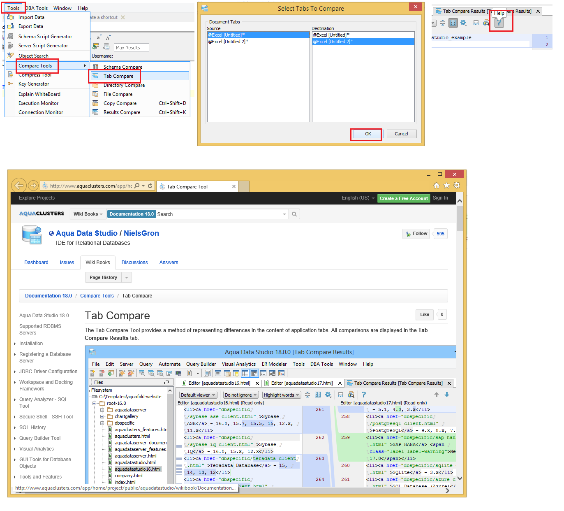The height and width of the screenshot is (511, 564).
Task: Expand the SQL History sidebar section
Action: tap(15, 427)
